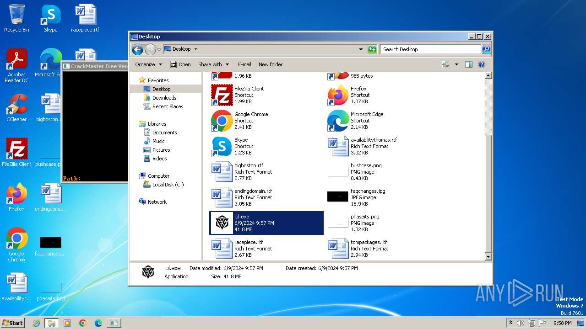Viewport: 586px width, 329px height.
Task: Expand the address bar history dropdown
Action: point(361,49)
